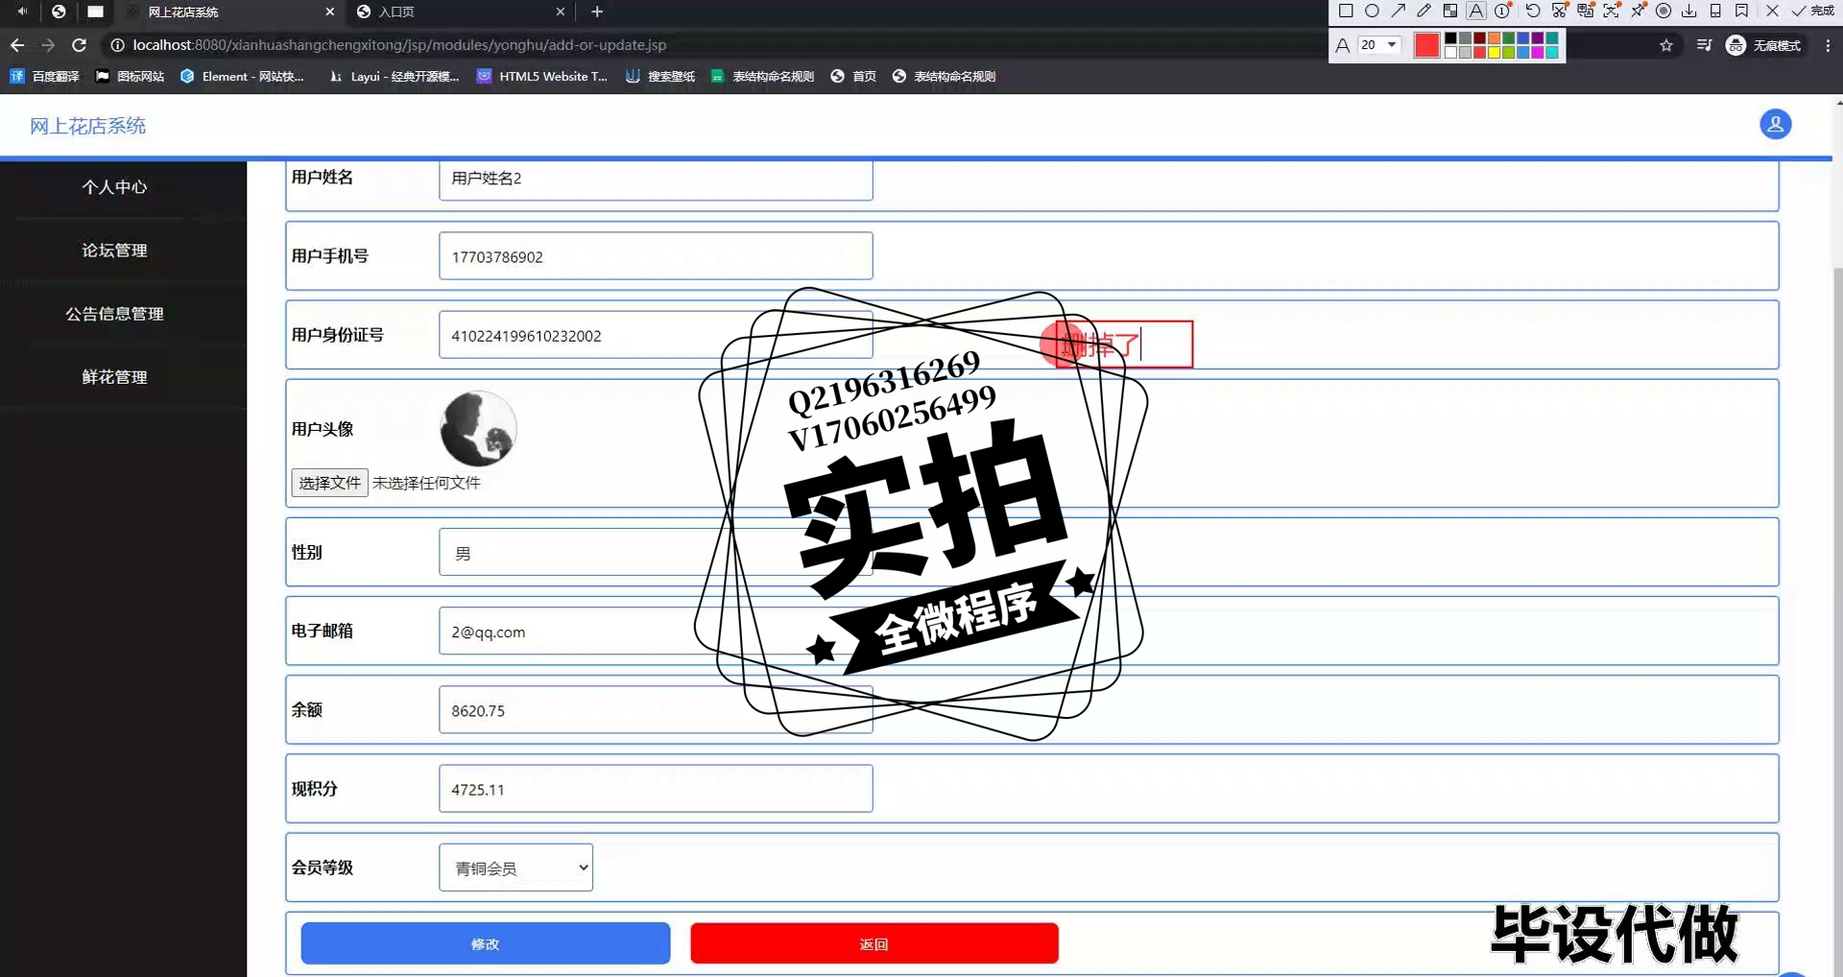Cancel the screenshot with the X icon
Screen dimensions: 1843x977
click(x=1772, y=12)
